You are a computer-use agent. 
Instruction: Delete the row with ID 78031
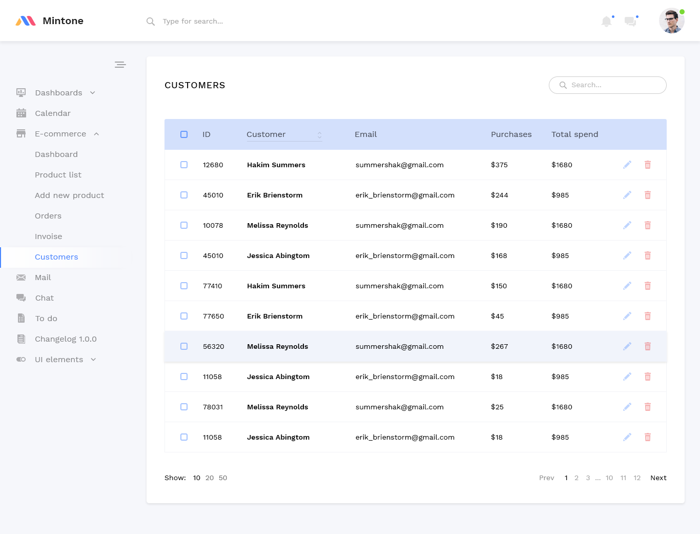(x=648, y=407)
